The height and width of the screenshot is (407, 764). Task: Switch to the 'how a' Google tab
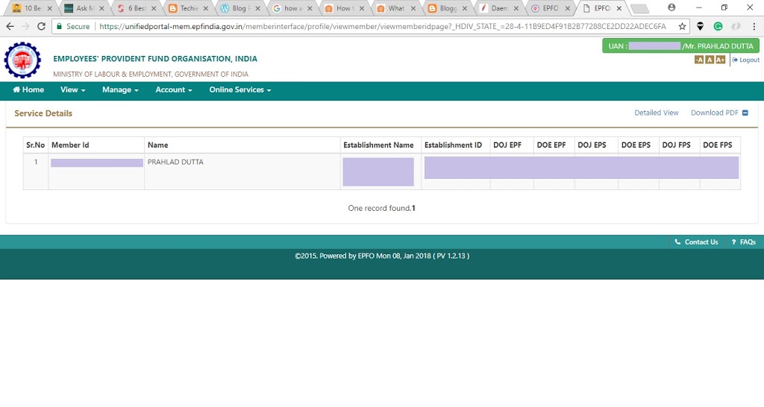(x=293, y=8)
